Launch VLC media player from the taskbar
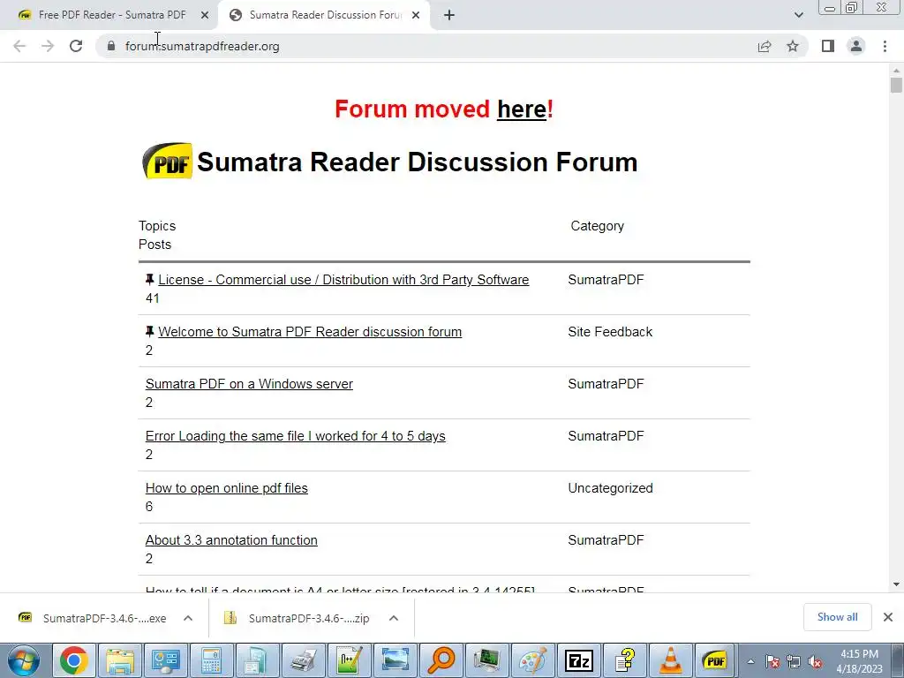904x678 pixels. [x=671, y=660]
